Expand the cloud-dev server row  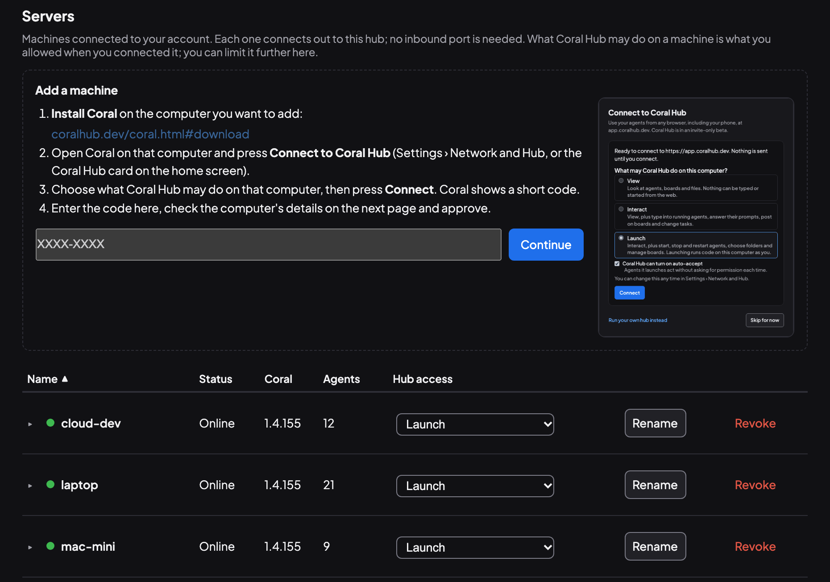click(x=30, y=424)
